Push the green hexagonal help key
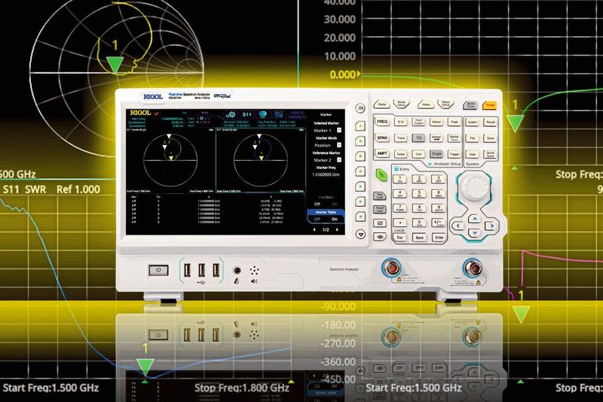 [x=381, y=175]
